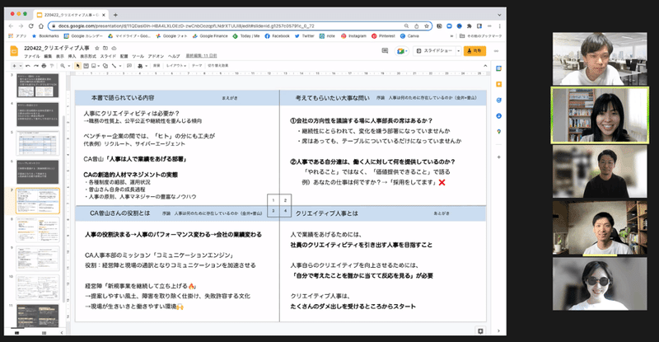Start a Google Meet call from Slides
The height and width of the screenshot is (342, 659).
[x=401, y=51]
